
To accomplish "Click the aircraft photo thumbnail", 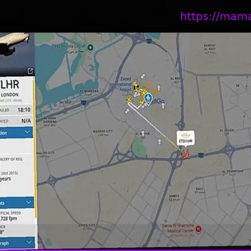I will 17,54.
